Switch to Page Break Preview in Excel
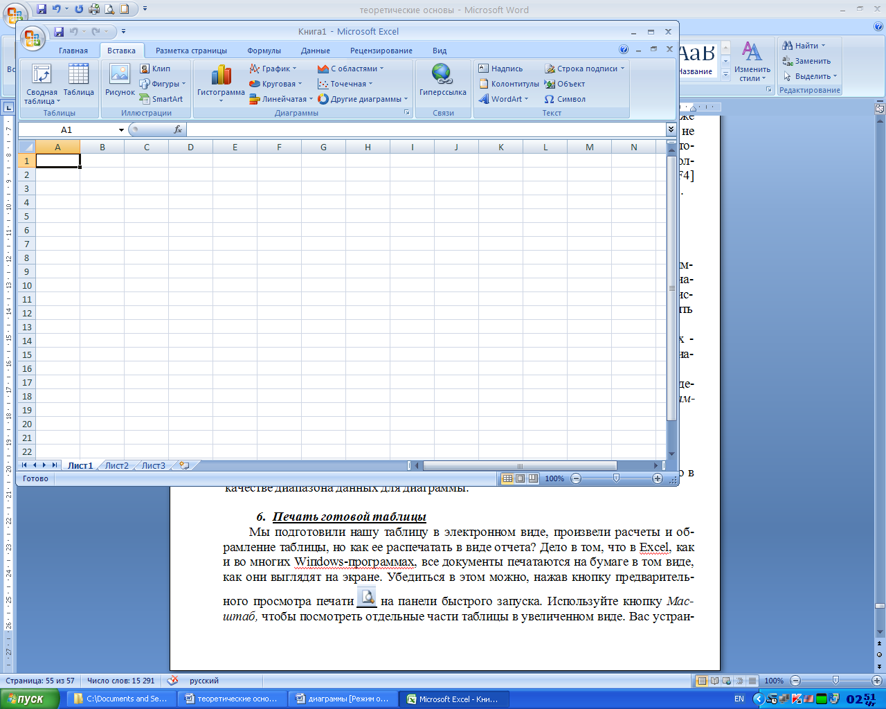Image resolution: width=886 pixels, height=709 pixels. click(532, 478)
